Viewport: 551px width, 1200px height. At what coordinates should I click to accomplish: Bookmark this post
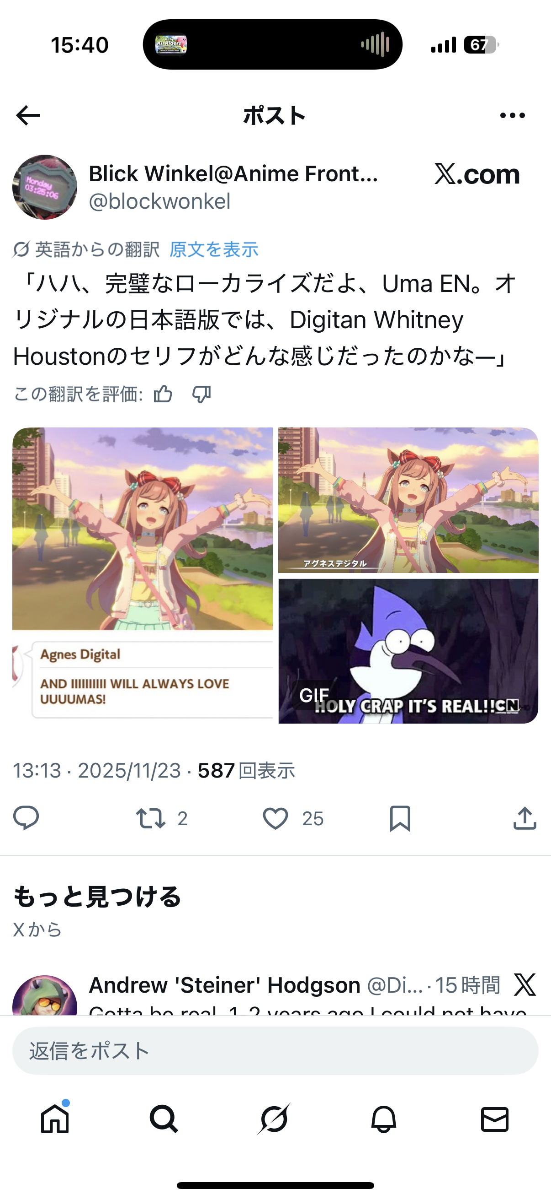coord(400,818)
